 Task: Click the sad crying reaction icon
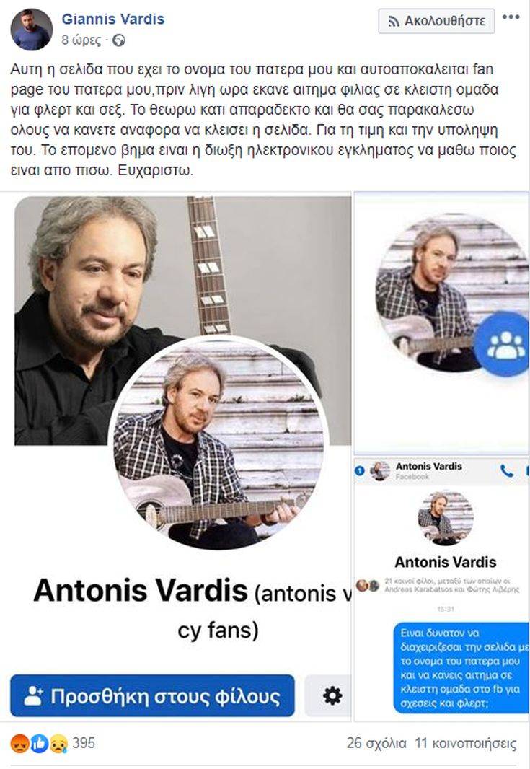58,744
